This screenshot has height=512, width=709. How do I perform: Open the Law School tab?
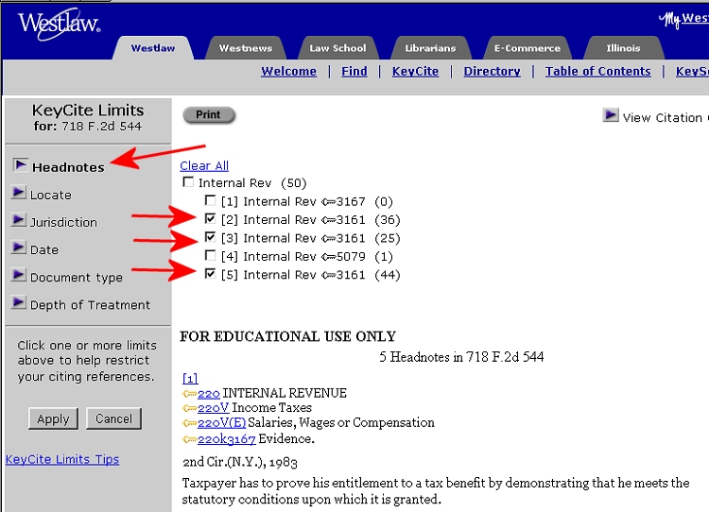click(x=337, y=48)
